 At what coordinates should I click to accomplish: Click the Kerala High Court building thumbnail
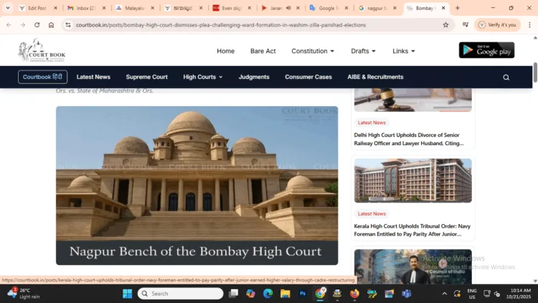point(412,181)
